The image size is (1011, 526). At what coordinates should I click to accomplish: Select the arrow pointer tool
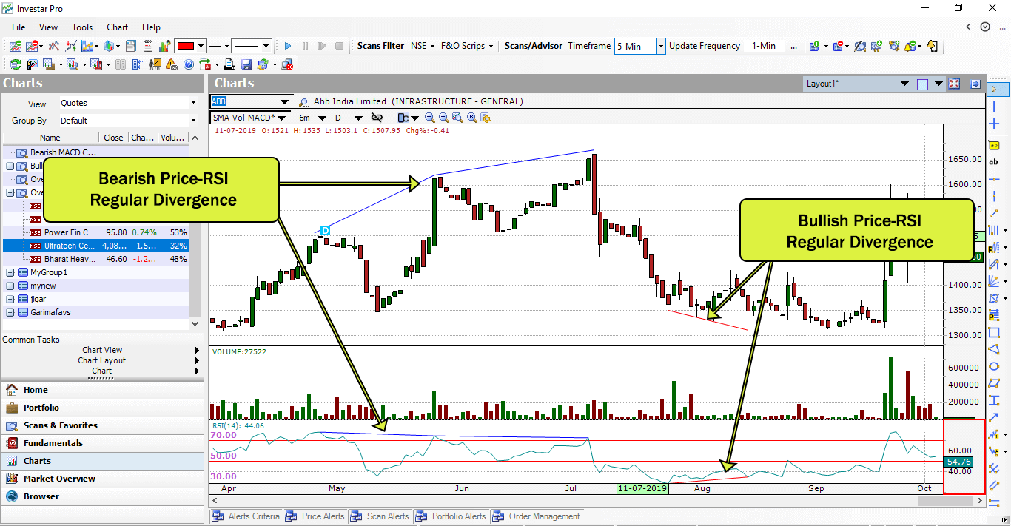pos(995,91)
